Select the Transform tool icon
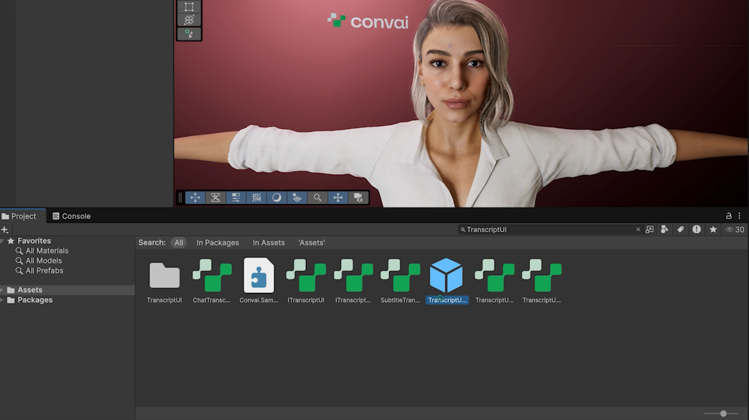The image size is (749, 420). point(189,20)
